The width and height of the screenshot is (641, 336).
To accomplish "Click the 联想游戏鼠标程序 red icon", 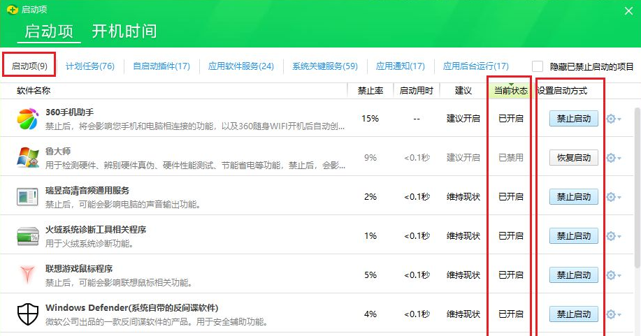I will tap(28, 275).
